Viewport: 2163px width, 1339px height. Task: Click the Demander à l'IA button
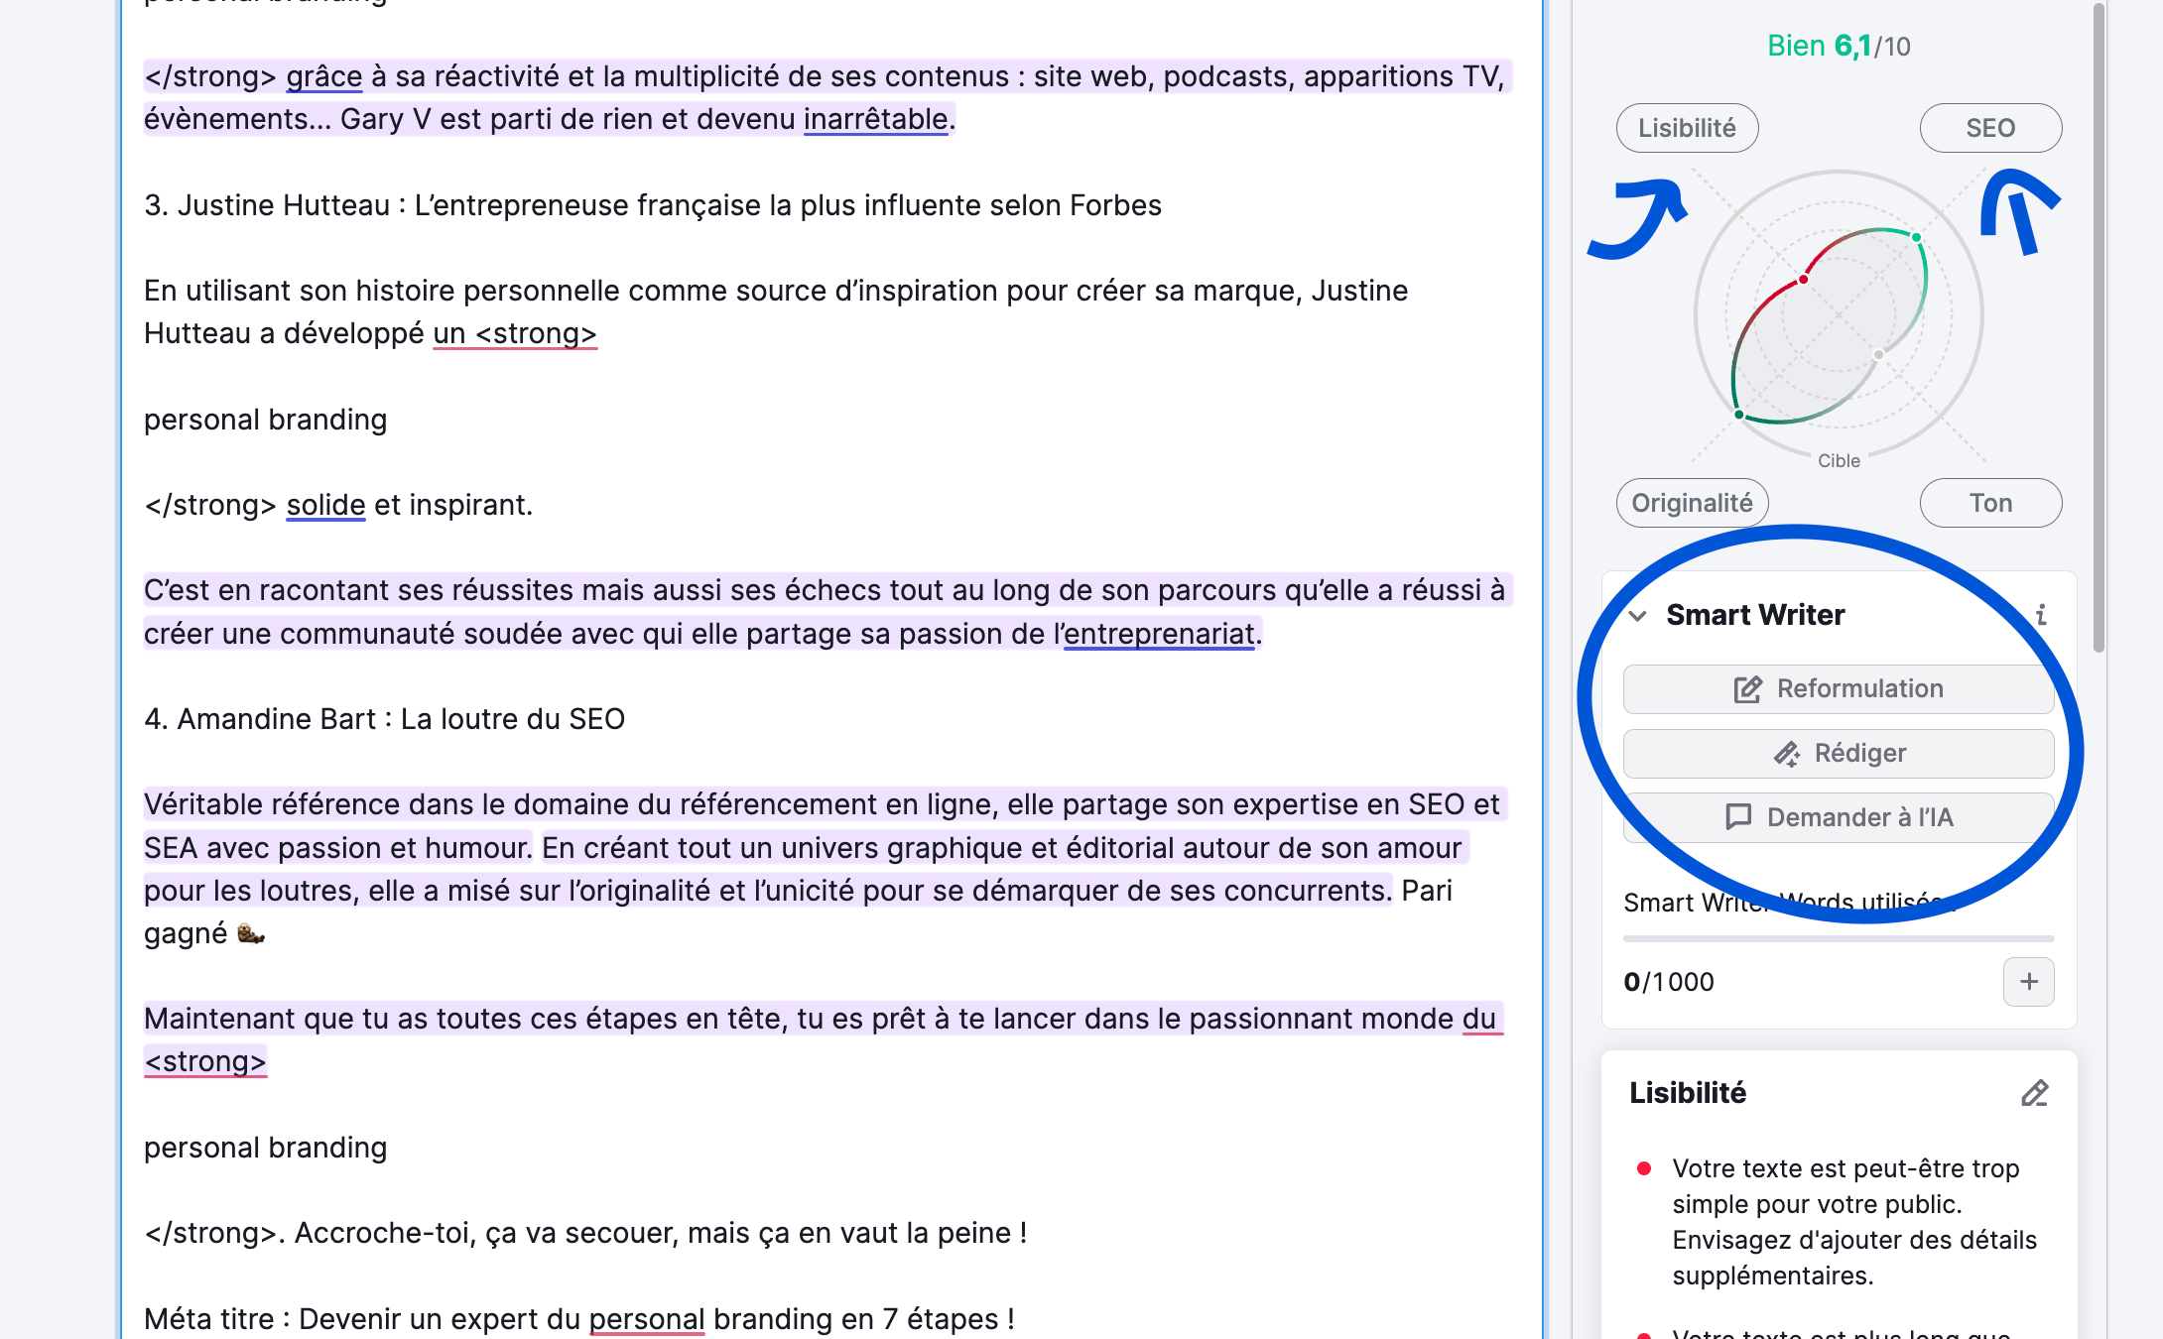coord(1839,817)
